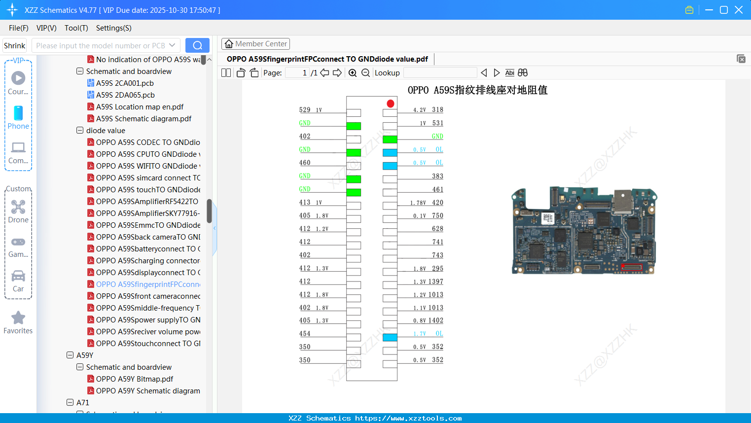Open the Member Center
The width and height of the screenshot is (751, 423).
click(x=255, y=43)
